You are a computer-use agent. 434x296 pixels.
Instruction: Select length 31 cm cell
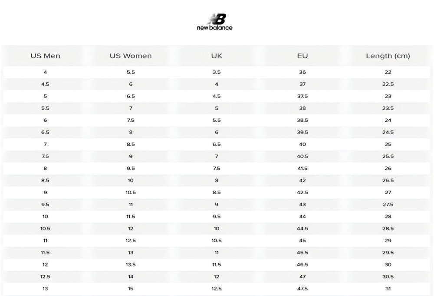point(388,289)
